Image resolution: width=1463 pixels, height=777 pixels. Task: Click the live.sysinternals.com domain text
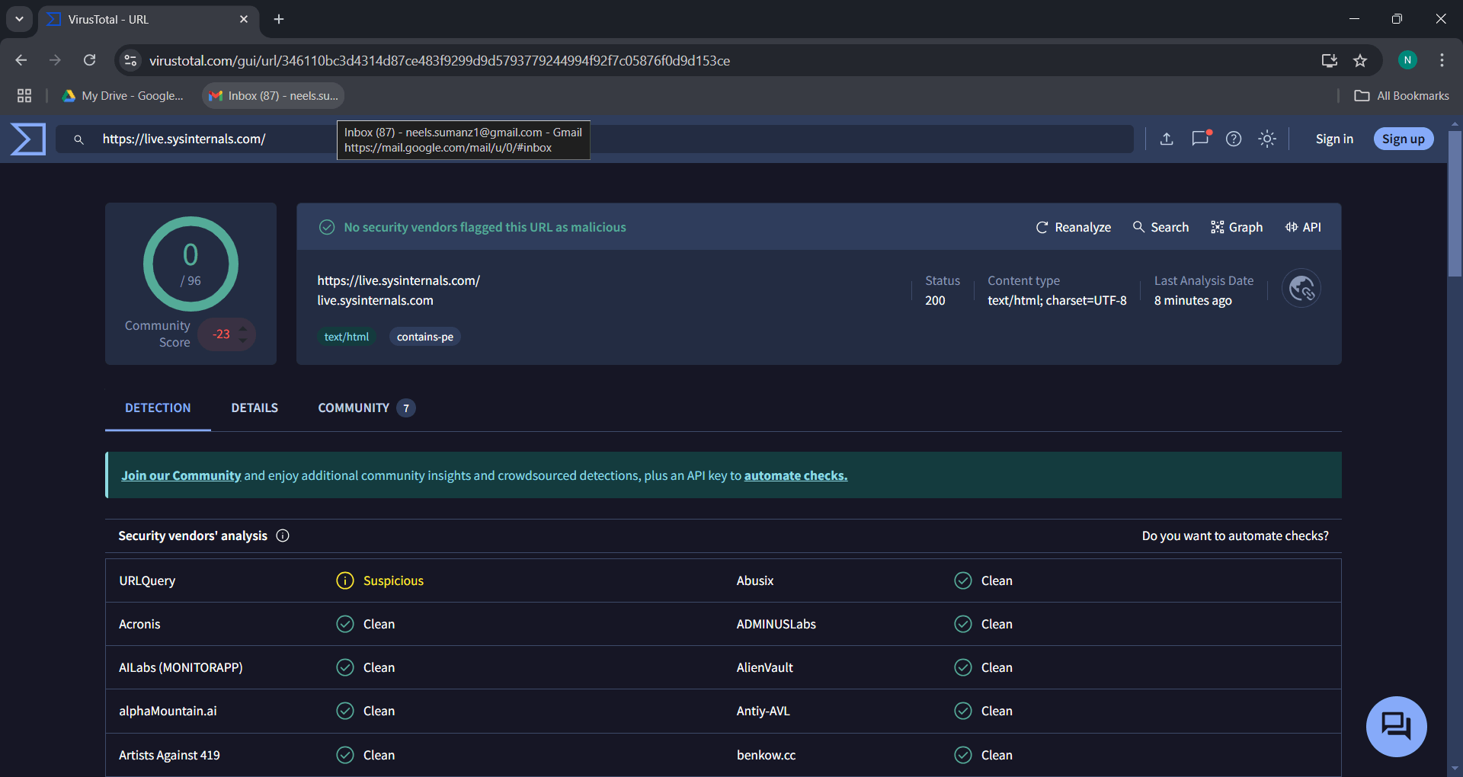[x=376, y=300]
